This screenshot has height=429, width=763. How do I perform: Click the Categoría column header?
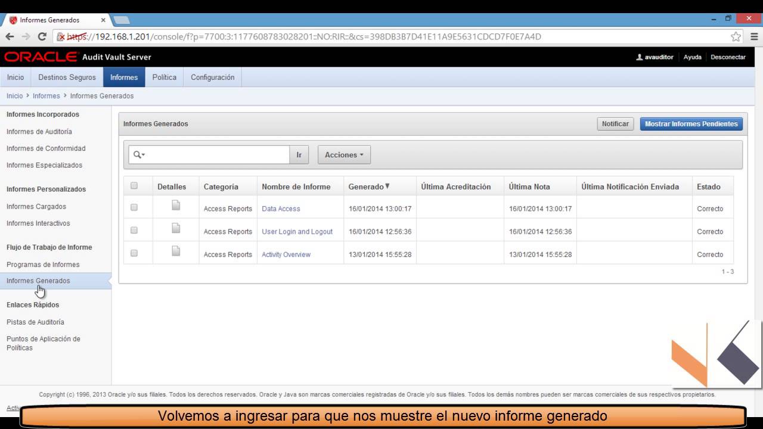click(x=221, y=186)
